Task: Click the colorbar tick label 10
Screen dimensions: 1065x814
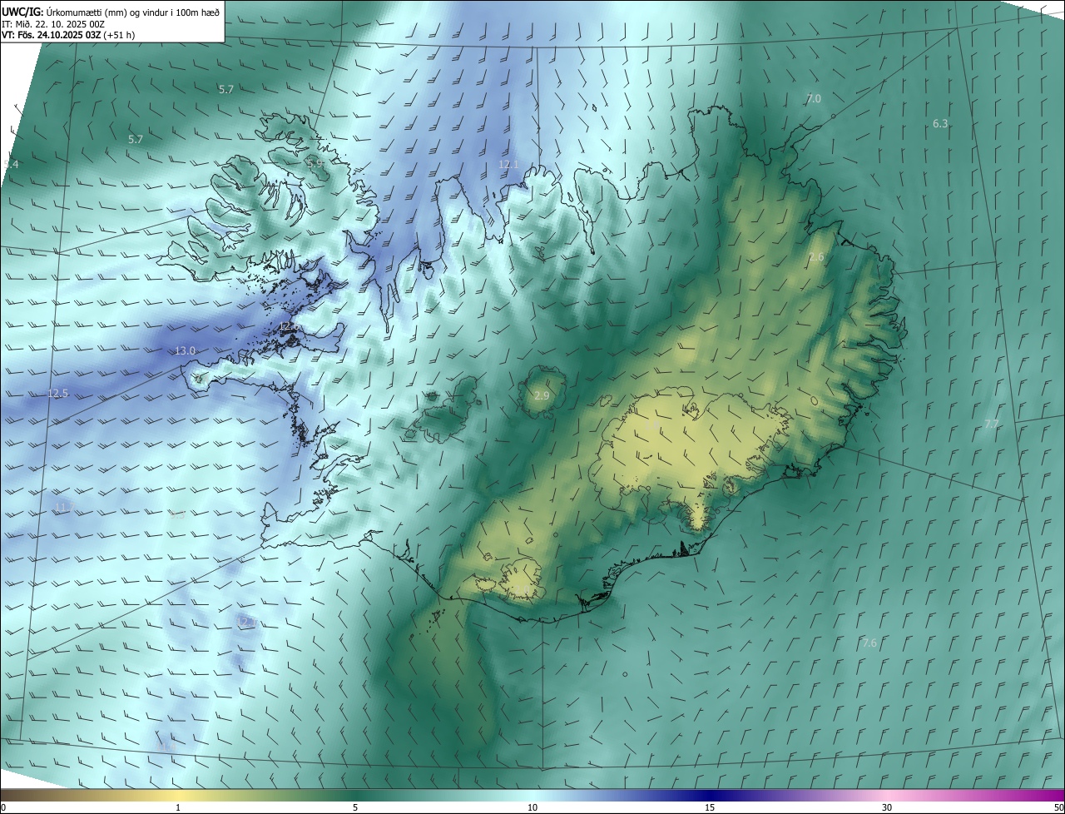Action: 532,807
